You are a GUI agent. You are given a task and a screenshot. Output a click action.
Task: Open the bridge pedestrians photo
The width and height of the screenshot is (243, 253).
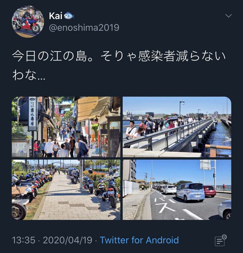coord(177,127)
